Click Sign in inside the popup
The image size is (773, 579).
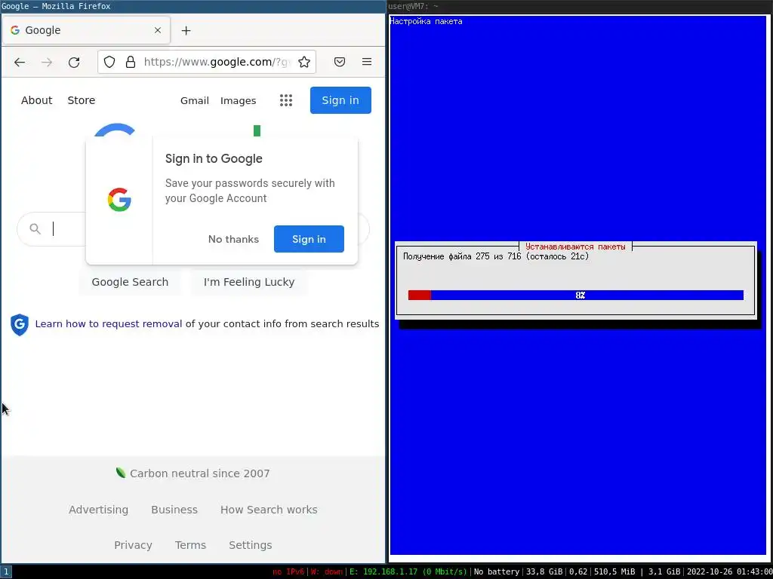[309, 239]
